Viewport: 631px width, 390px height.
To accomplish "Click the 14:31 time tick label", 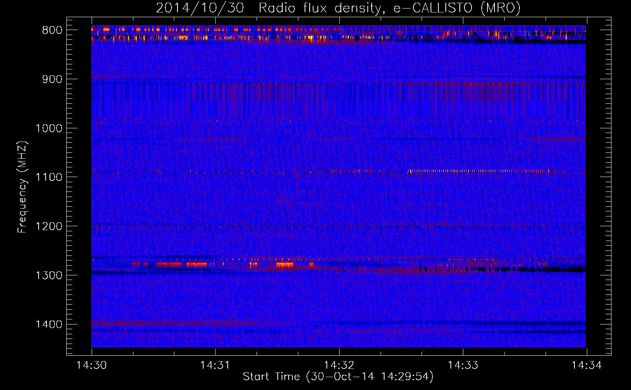I will pyautogui.click(x=215, y=365).
